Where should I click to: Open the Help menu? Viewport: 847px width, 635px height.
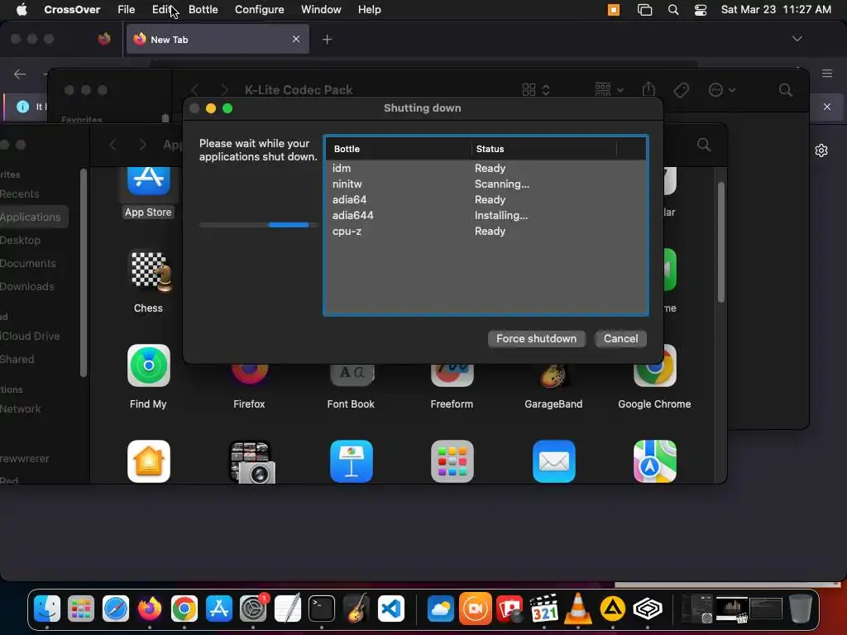(370, 10)
